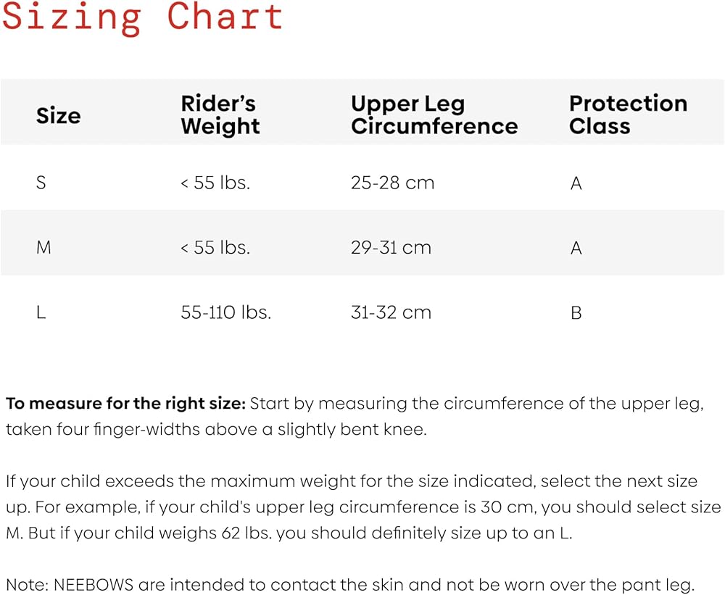Click protection class "A" in size S row

576,183
